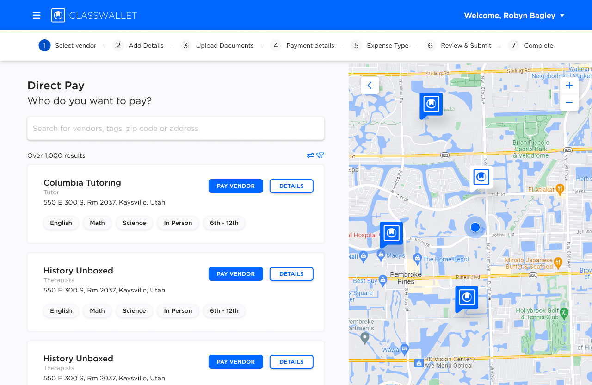Zoom out on the map
This screenshot has width=592, height=385.
tap(569, 102)
